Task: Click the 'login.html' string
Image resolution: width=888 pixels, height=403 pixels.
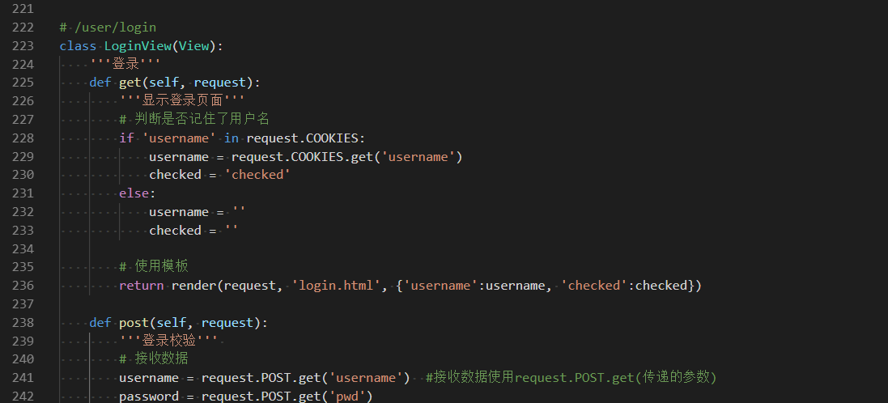Action: [x=335, y=286]
